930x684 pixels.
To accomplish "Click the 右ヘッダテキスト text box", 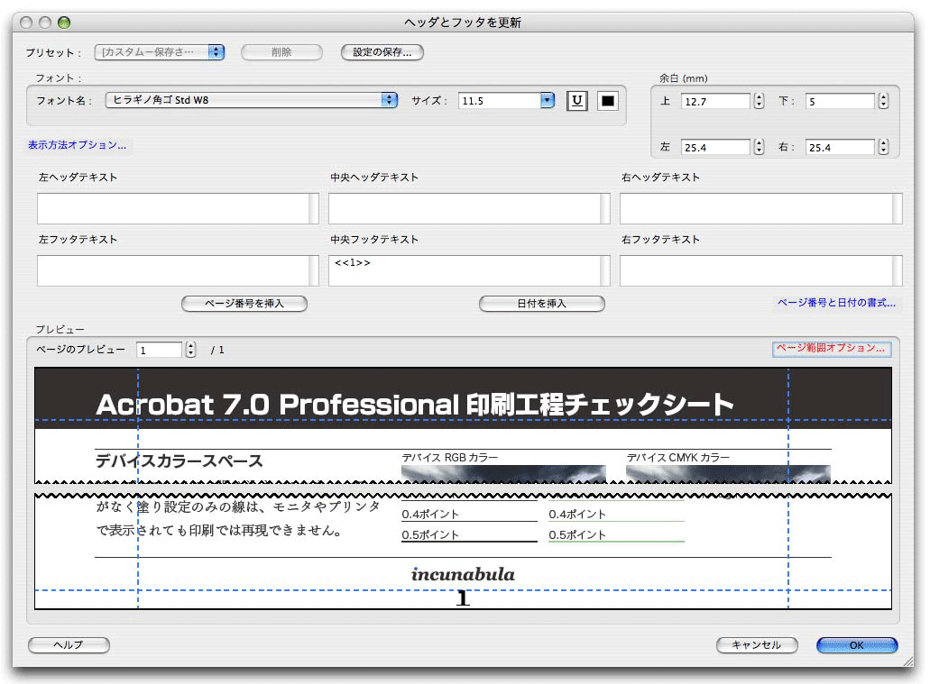I will click(x=761, y=209).
